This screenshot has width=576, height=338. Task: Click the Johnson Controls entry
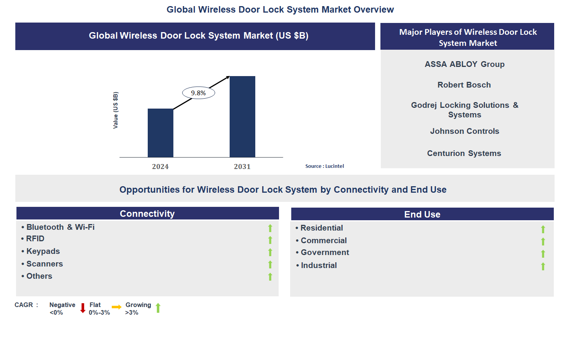[464, 131]
